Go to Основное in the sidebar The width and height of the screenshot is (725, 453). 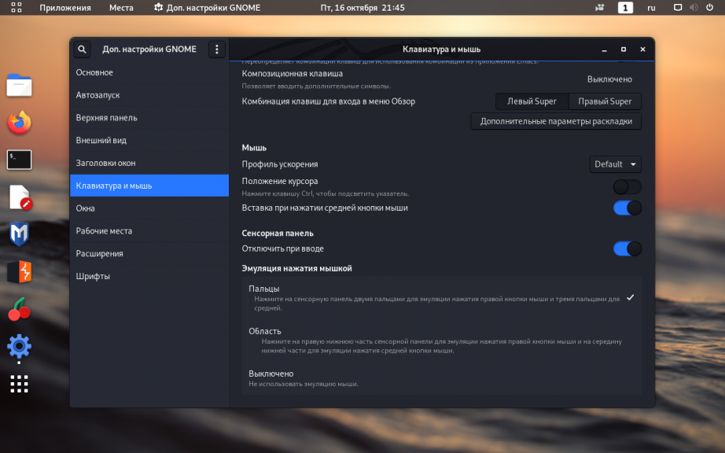tap(149, 72)
